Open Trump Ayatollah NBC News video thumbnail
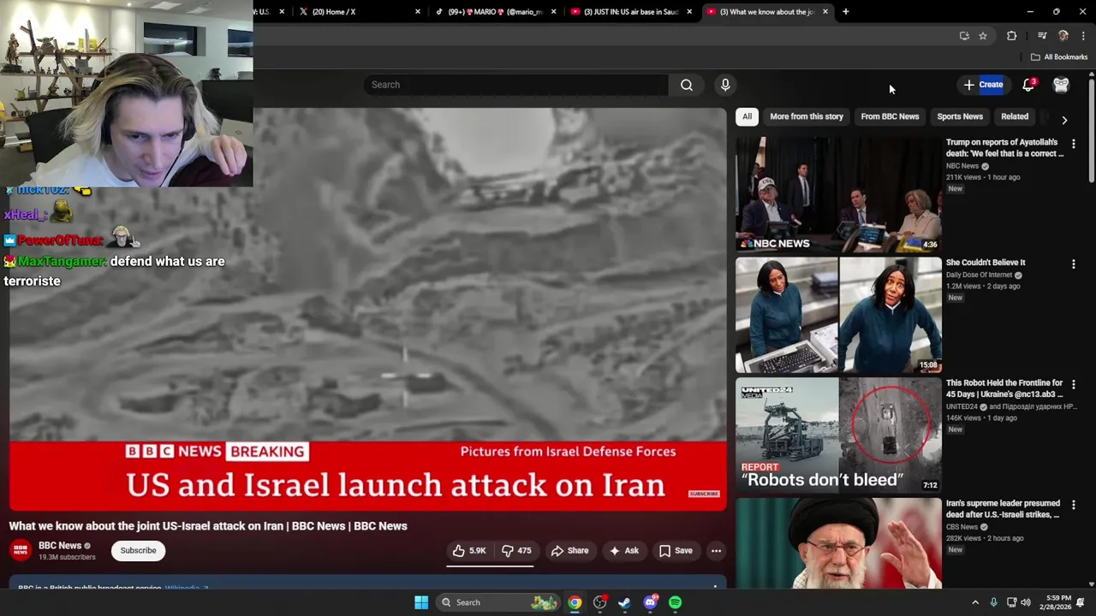 coord(838,194)
